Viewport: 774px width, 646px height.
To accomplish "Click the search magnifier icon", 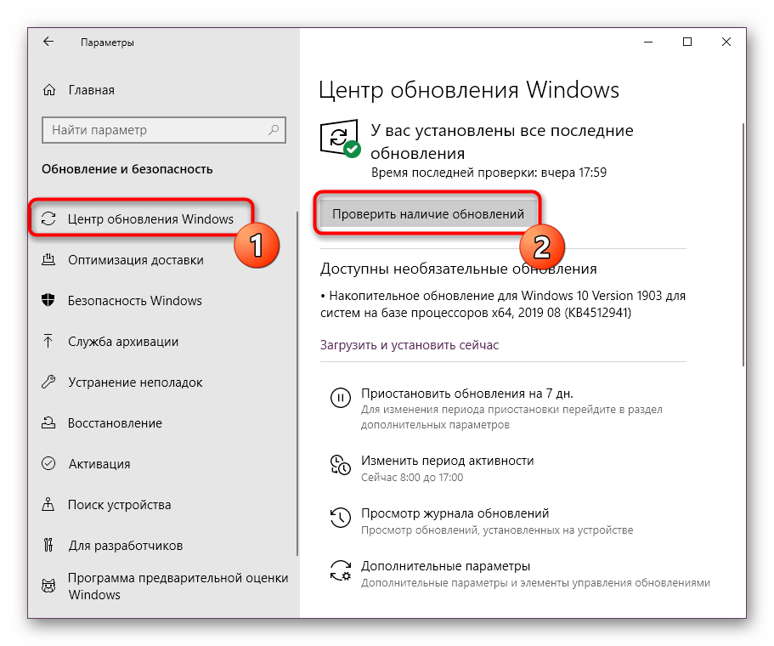I will 274,130.
